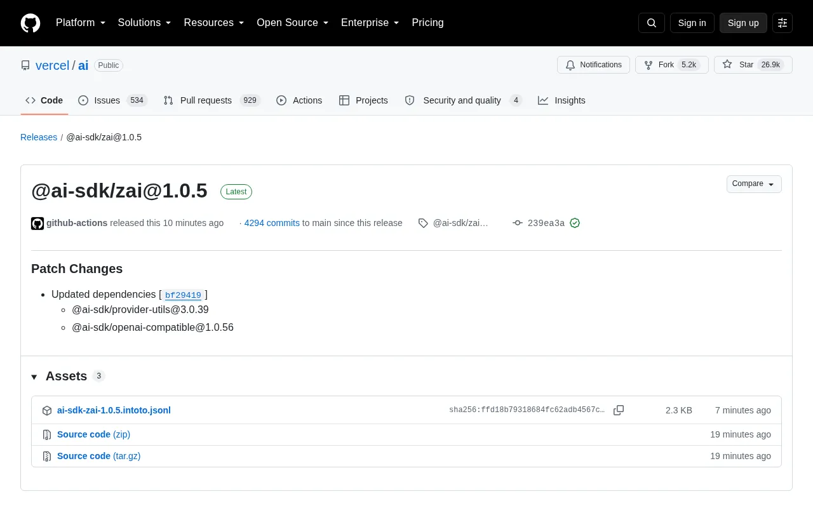Click the commit icon beside 239ea3a
This screenshot has width=813, height=508.
click(518, 223)
